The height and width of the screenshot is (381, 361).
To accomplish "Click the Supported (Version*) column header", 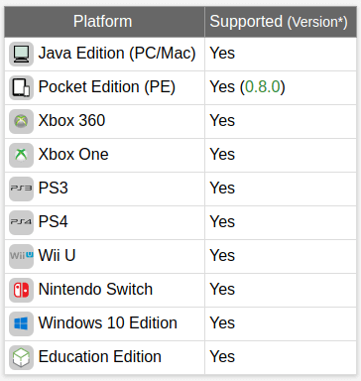I will click(x=279, y=22).
